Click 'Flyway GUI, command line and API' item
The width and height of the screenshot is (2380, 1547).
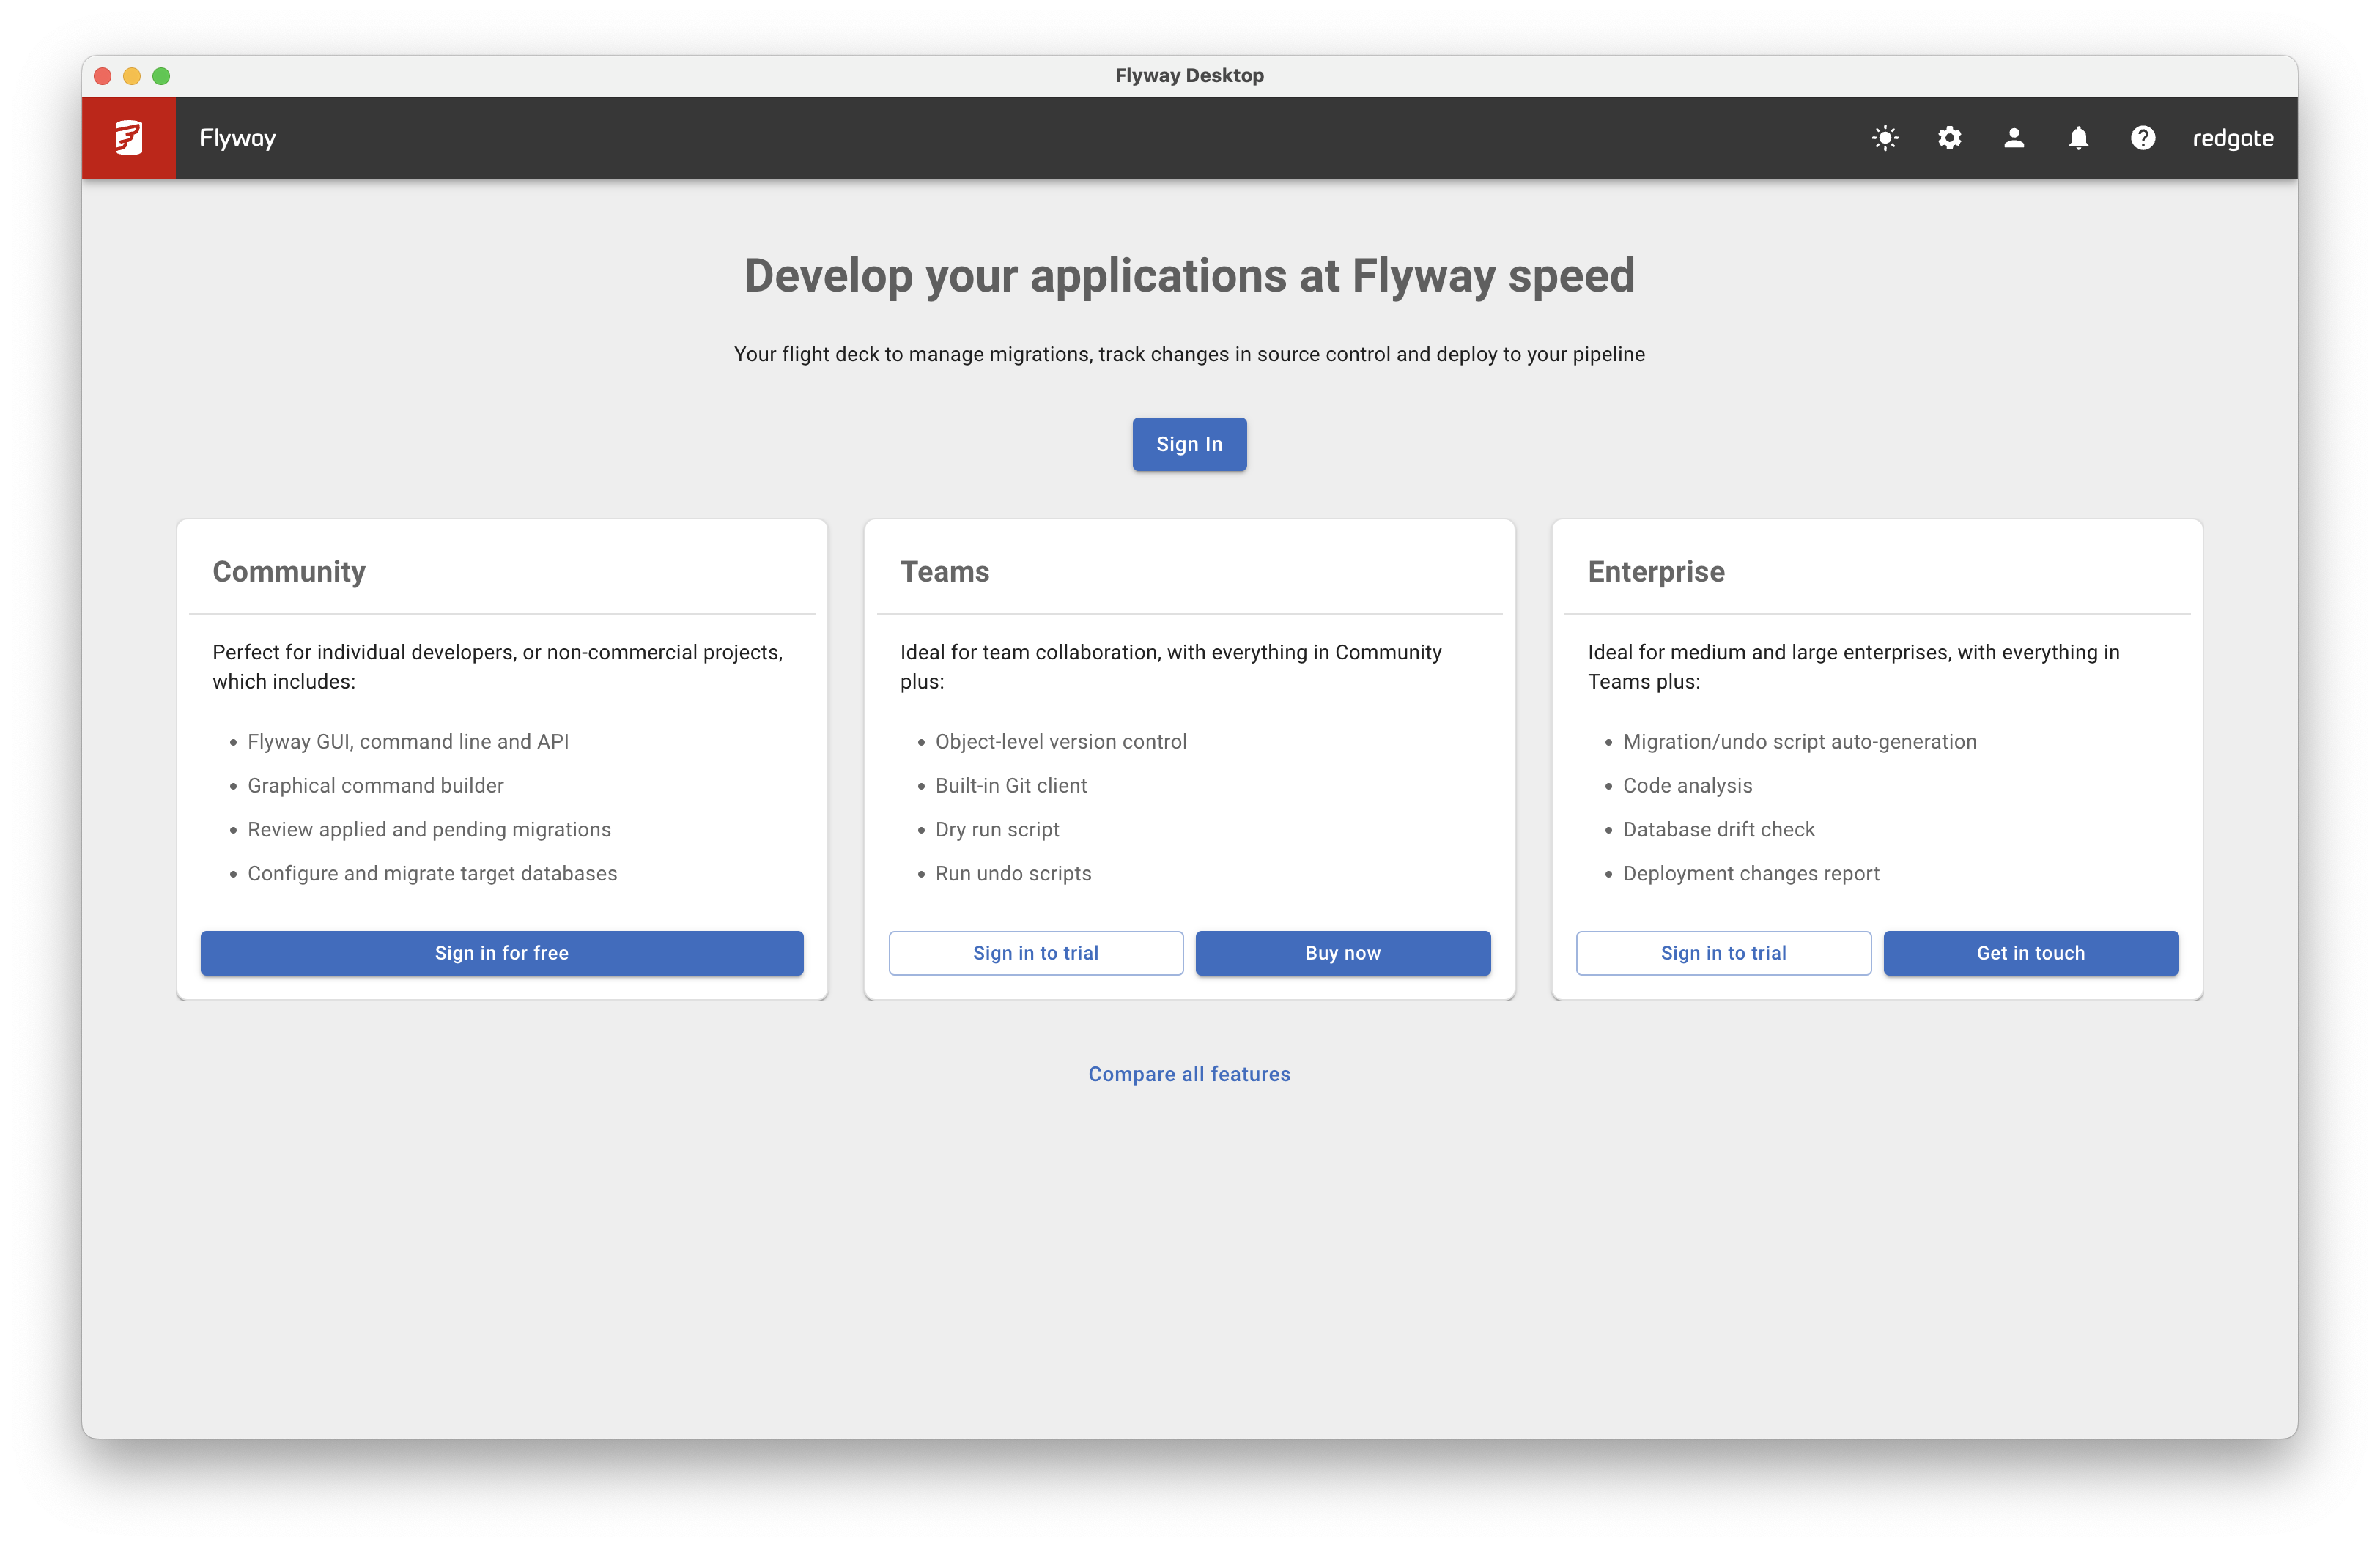pos(408,741)
